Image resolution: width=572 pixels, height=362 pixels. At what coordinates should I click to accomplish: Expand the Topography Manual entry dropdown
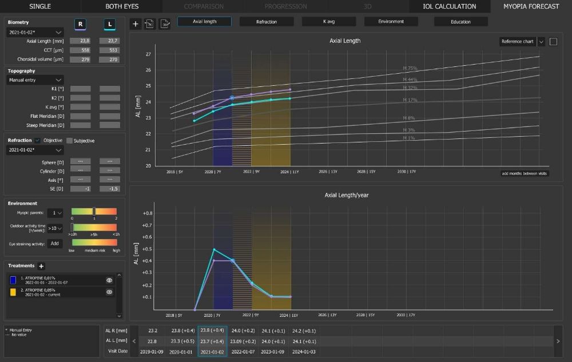[35, 81]
